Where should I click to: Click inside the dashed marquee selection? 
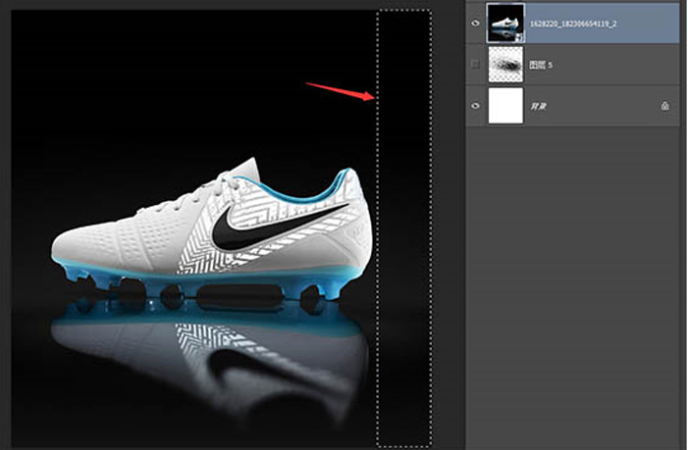pyautogui.click(x=403, y=245)
